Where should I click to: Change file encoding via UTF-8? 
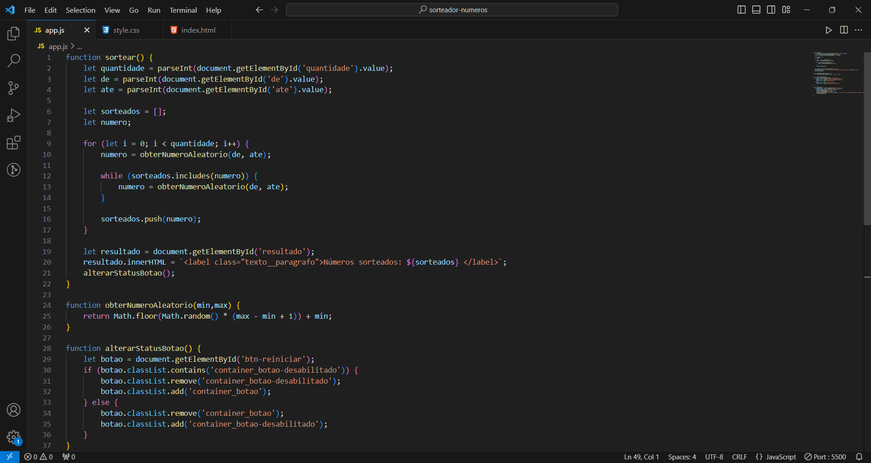pyautogui.click(x=714, y=457)
